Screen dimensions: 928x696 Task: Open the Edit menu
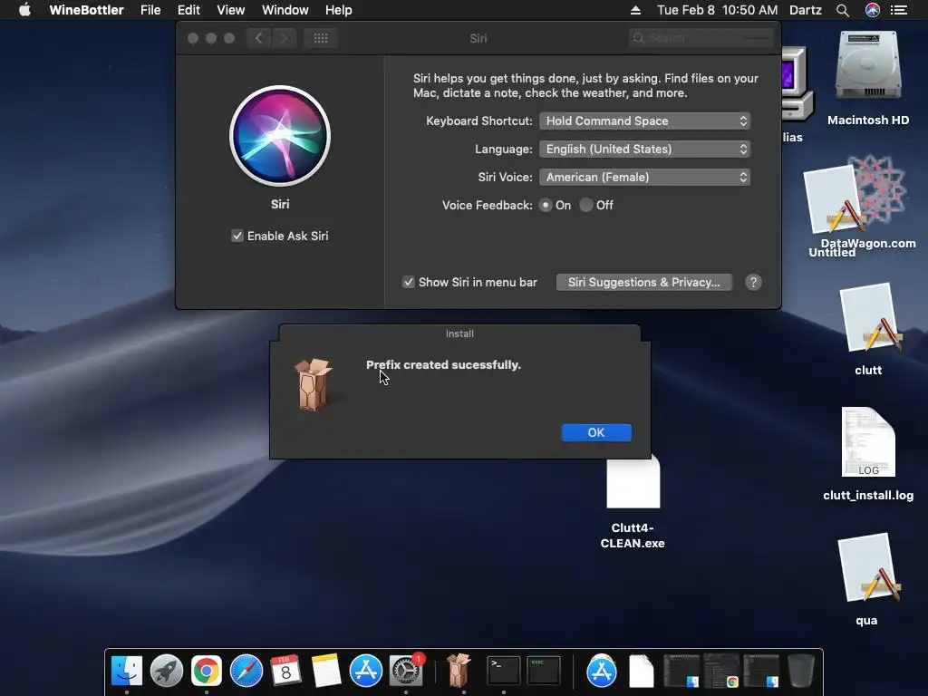pyautogui.click(x=188, y=10)
